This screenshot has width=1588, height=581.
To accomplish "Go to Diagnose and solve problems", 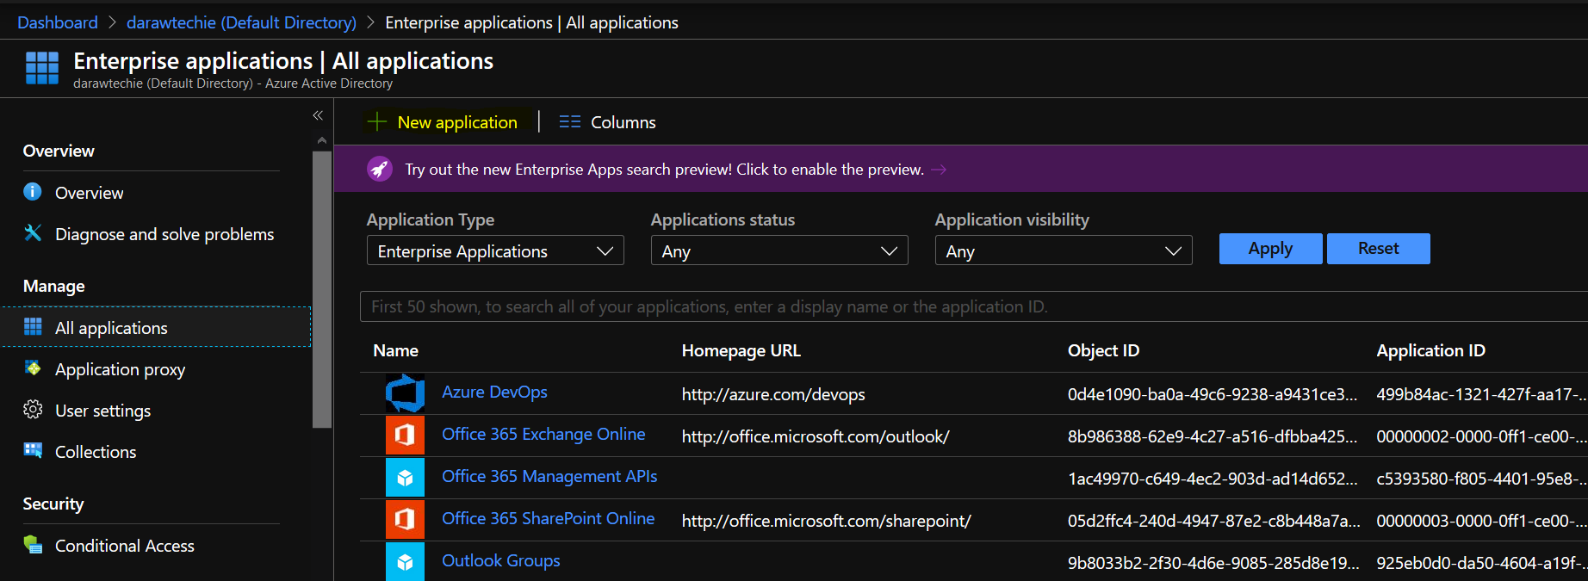I will (164, 234).
